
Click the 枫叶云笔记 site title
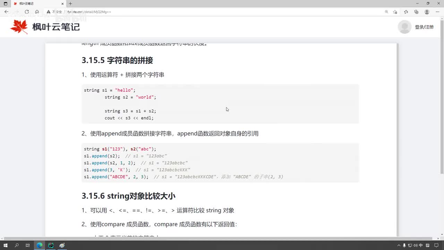56,27
